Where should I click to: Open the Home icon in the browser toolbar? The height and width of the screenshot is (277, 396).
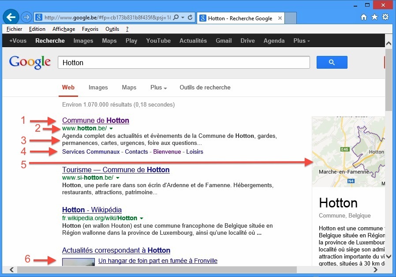click(x=364, y=17)
